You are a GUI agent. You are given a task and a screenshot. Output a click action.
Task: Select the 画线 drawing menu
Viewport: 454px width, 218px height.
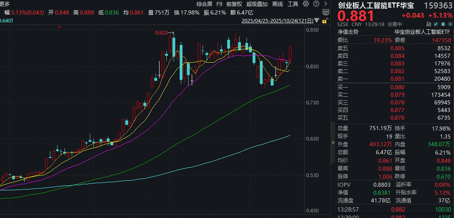pyautogui.click(x=278, y=4)
